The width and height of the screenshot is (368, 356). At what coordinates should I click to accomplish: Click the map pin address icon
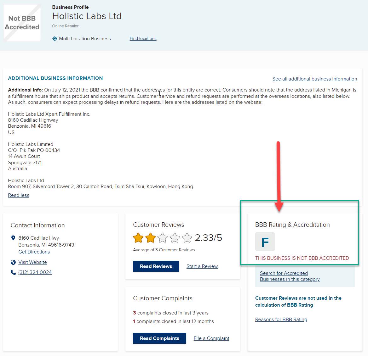(13, 238)
